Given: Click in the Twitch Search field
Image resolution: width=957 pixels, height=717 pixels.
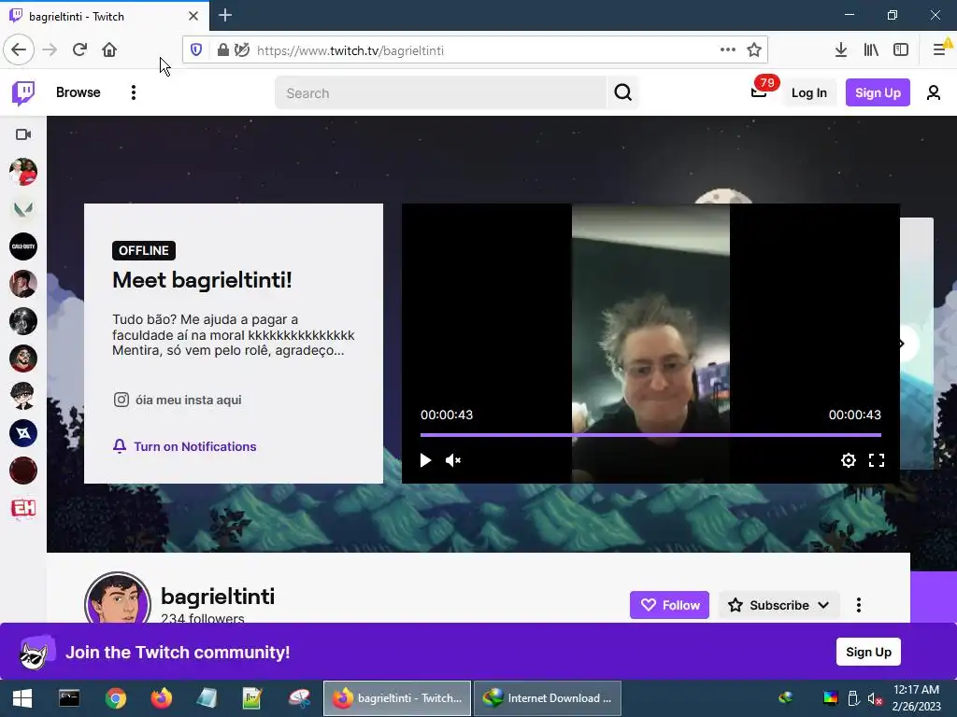Looking at the screenshot, I should point(441,92).
